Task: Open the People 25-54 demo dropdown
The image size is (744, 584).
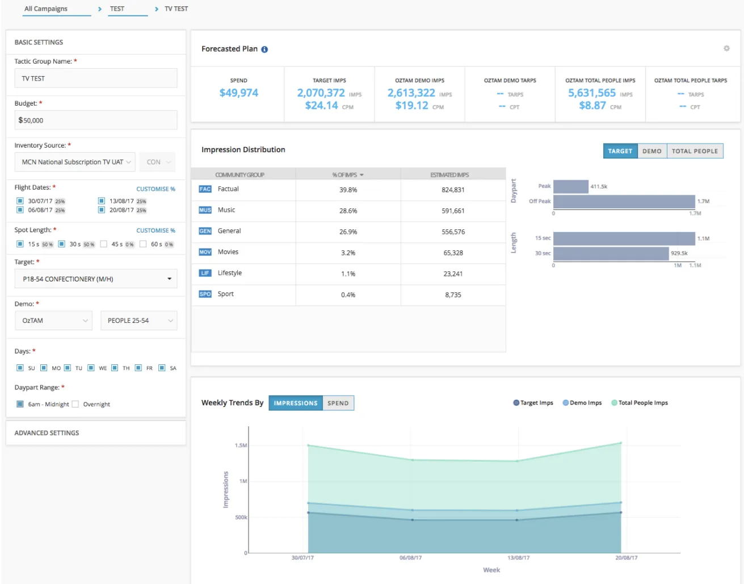Action: [138, 321]
